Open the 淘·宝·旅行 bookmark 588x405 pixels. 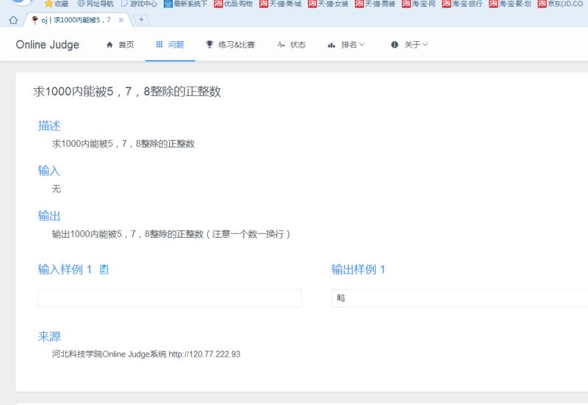click(x=462, y=4)
